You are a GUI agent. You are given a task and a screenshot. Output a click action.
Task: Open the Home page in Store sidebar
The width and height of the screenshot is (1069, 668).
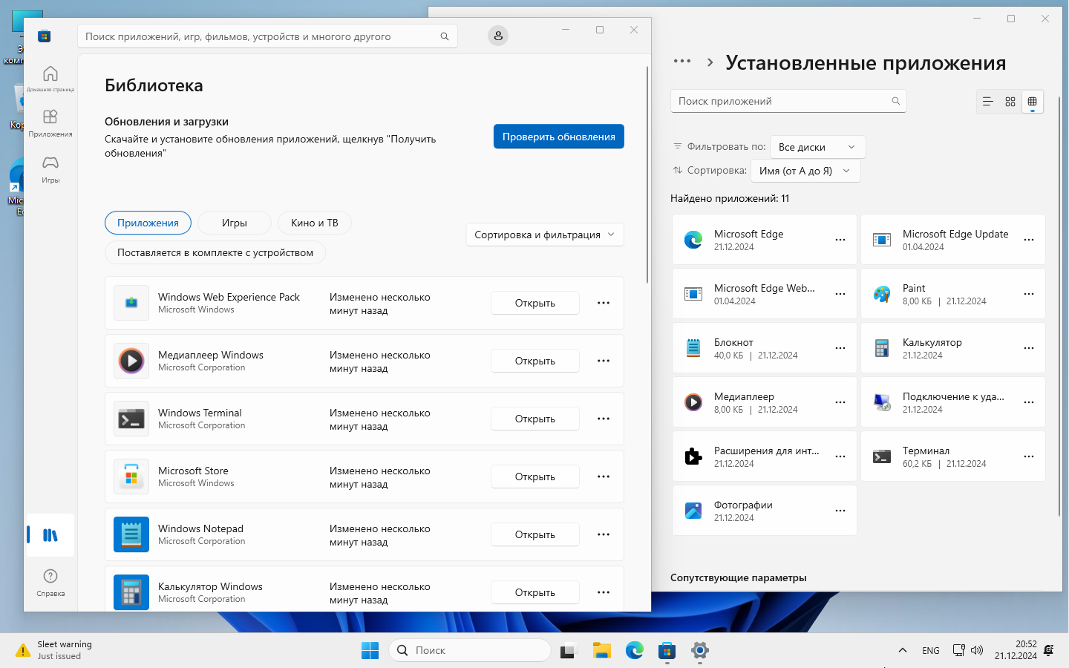pyautogui.click(x=50, y=79)
